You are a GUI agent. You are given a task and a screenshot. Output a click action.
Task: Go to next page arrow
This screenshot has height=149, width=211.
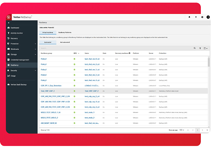[x=207, y=130]
